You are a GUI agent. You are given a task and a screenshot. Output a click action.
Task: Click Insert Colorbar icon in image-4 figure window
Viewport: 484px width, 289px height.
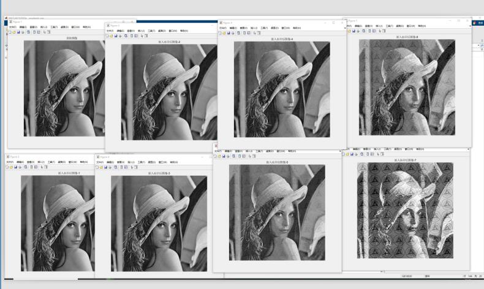244,32
